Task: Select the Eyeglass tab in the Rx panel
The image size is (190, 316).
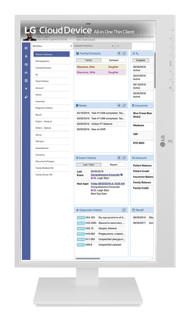Action: [x=141, y=60]
